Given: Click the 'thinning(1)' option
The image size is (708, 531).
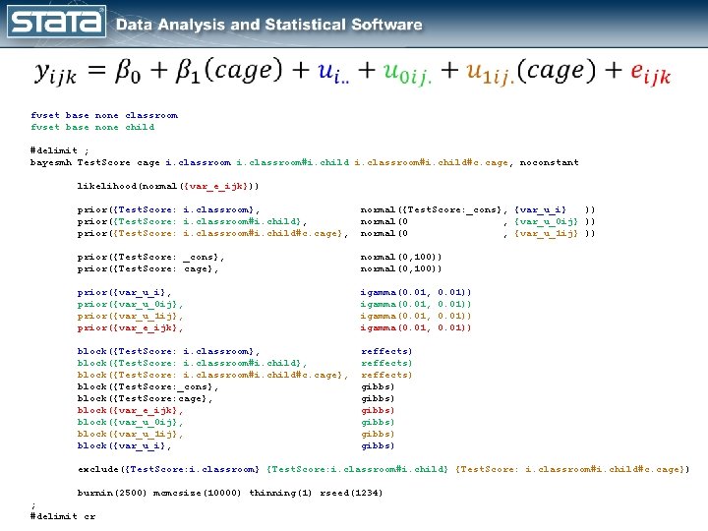Looking at the screenshot, I should [x=280, y=493].
